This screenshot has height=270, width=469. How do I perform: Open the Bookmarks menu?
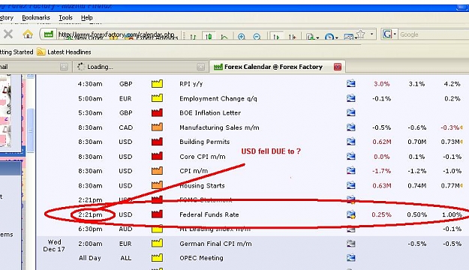36,18
